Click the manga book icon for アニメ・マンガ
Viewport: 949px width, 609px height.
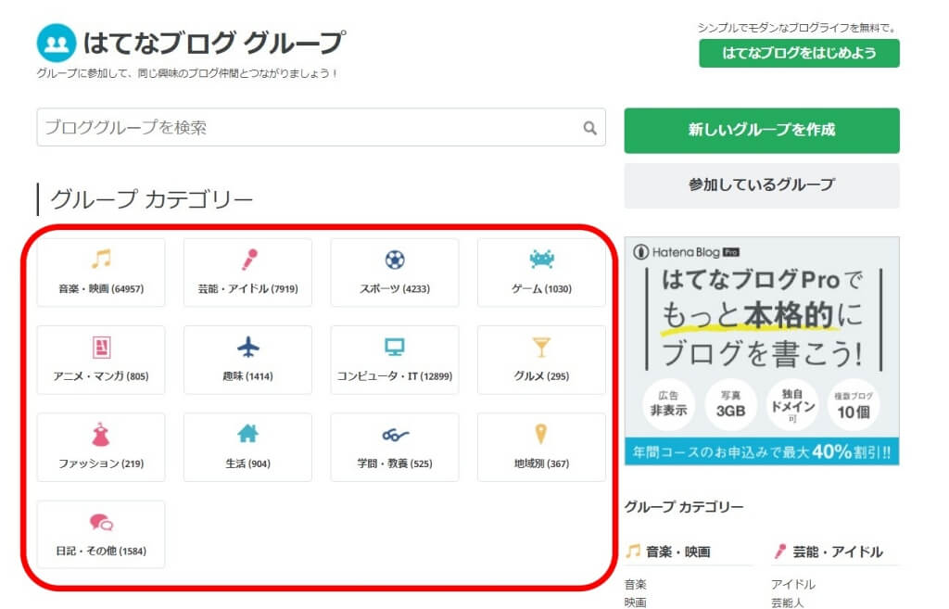coord(101,348)
